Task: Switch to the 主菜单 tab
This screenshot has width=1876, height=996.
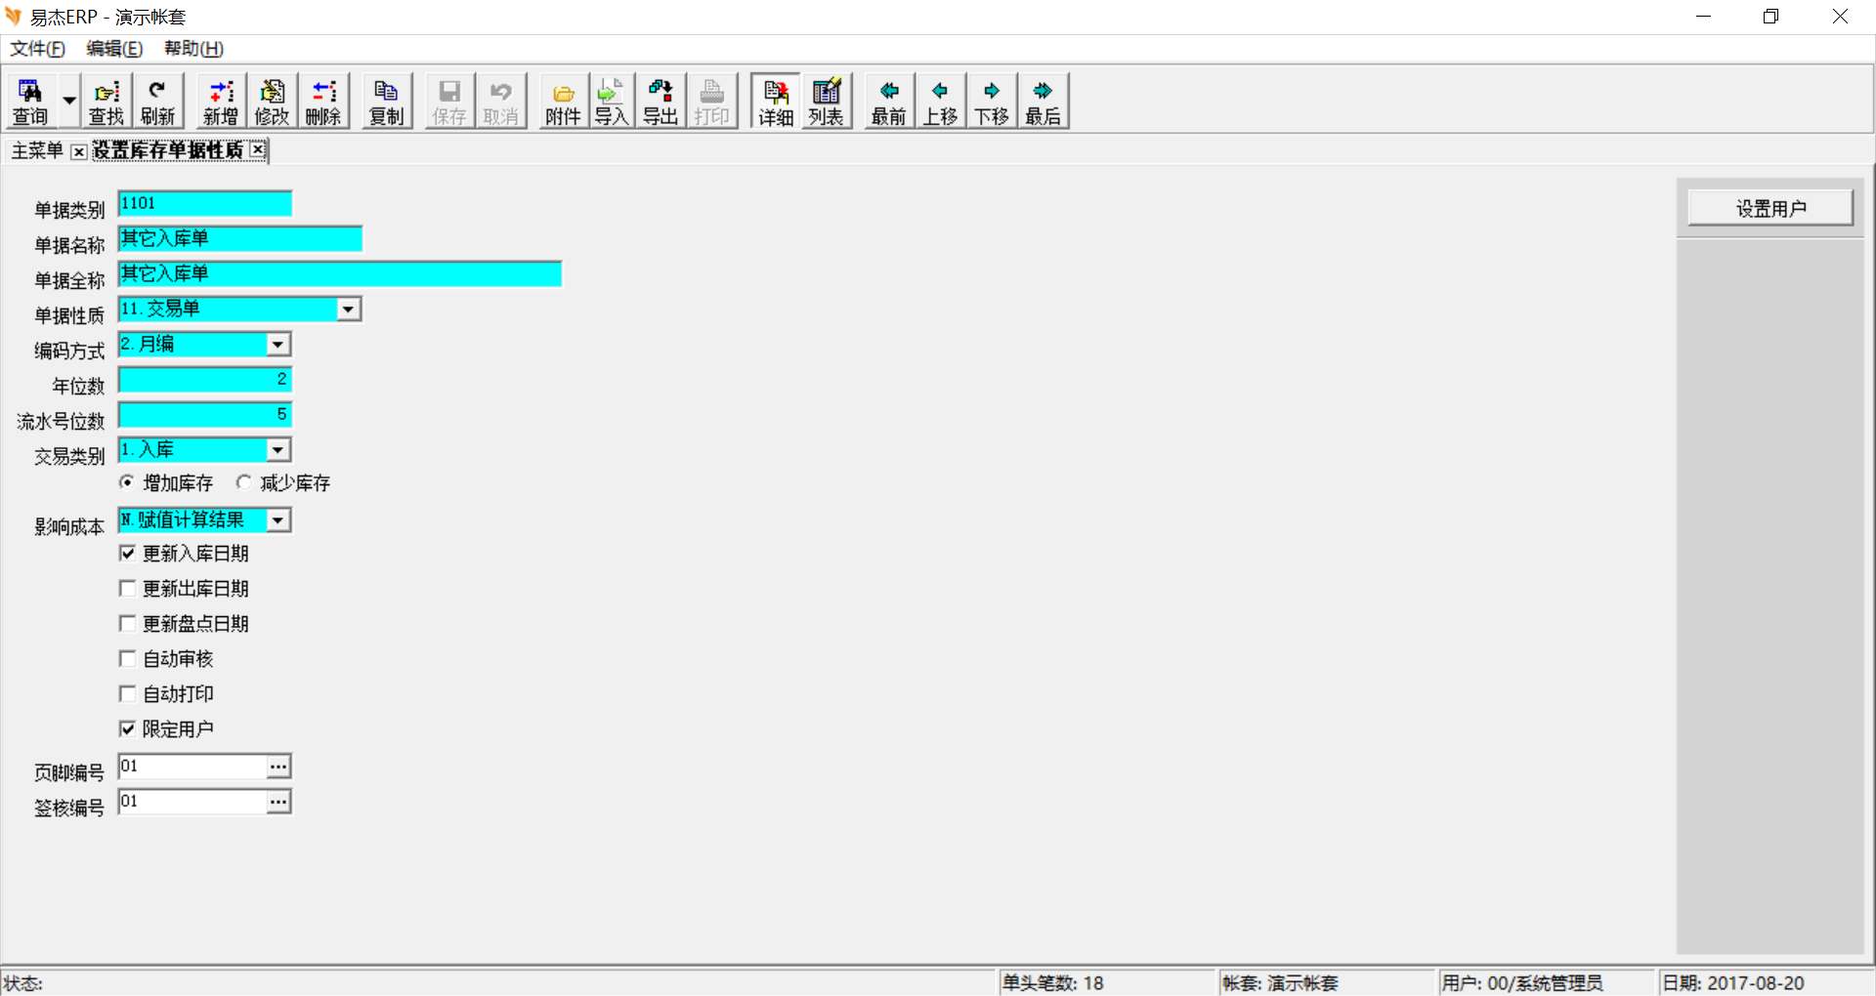Action: click(37, 150)
